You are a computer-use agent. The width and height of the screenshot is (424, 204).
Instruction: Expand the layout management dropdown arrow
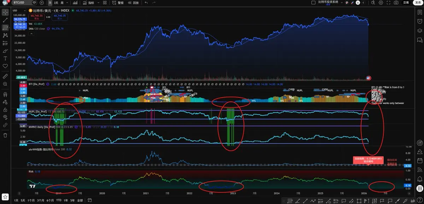tap(342, 2)
